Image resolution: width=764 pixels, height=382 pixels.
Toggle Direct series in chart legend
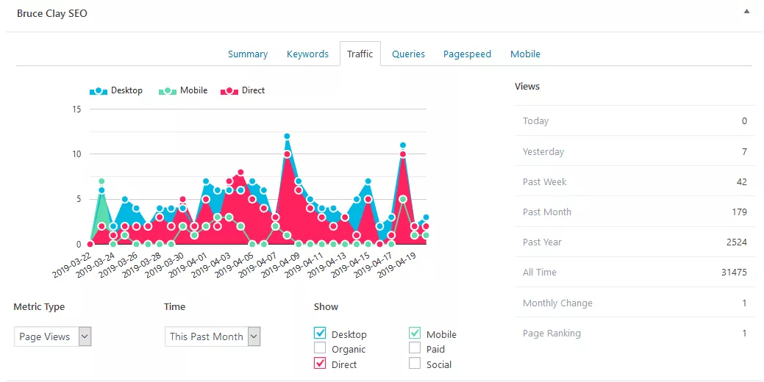pyautogui.click(x=243, y=91)
